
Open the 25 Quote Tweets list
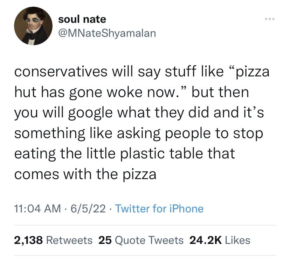coord(141,240)
